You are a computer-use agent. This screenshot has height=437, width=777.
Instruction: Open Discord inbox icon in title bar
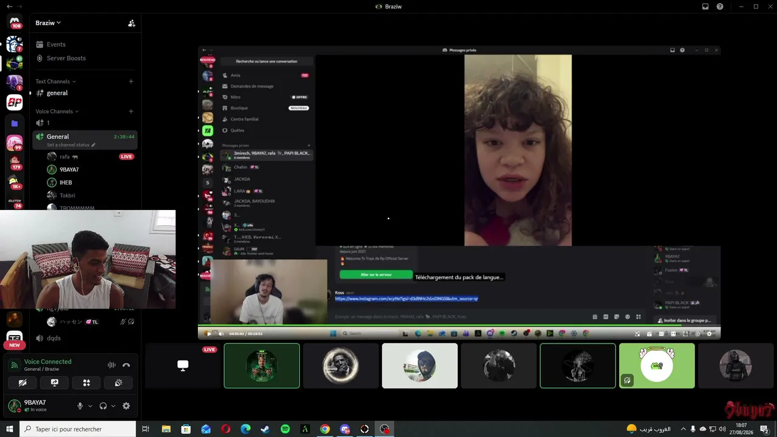[705, 7]
